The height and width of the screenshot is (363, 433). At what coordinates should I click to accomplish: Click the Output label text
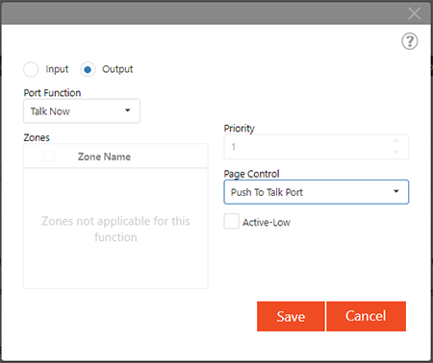pos(117,69)
